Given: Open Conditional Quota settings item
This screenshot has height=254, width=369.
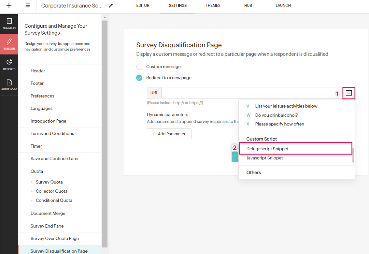Looking at the screenshot, I should [x=54, y=200].
